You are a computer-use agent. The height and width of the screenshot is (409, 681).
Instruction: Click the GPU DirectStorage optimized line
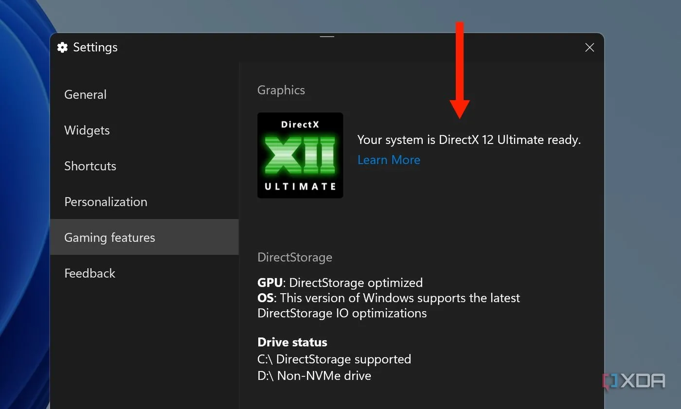coord(340,283)
